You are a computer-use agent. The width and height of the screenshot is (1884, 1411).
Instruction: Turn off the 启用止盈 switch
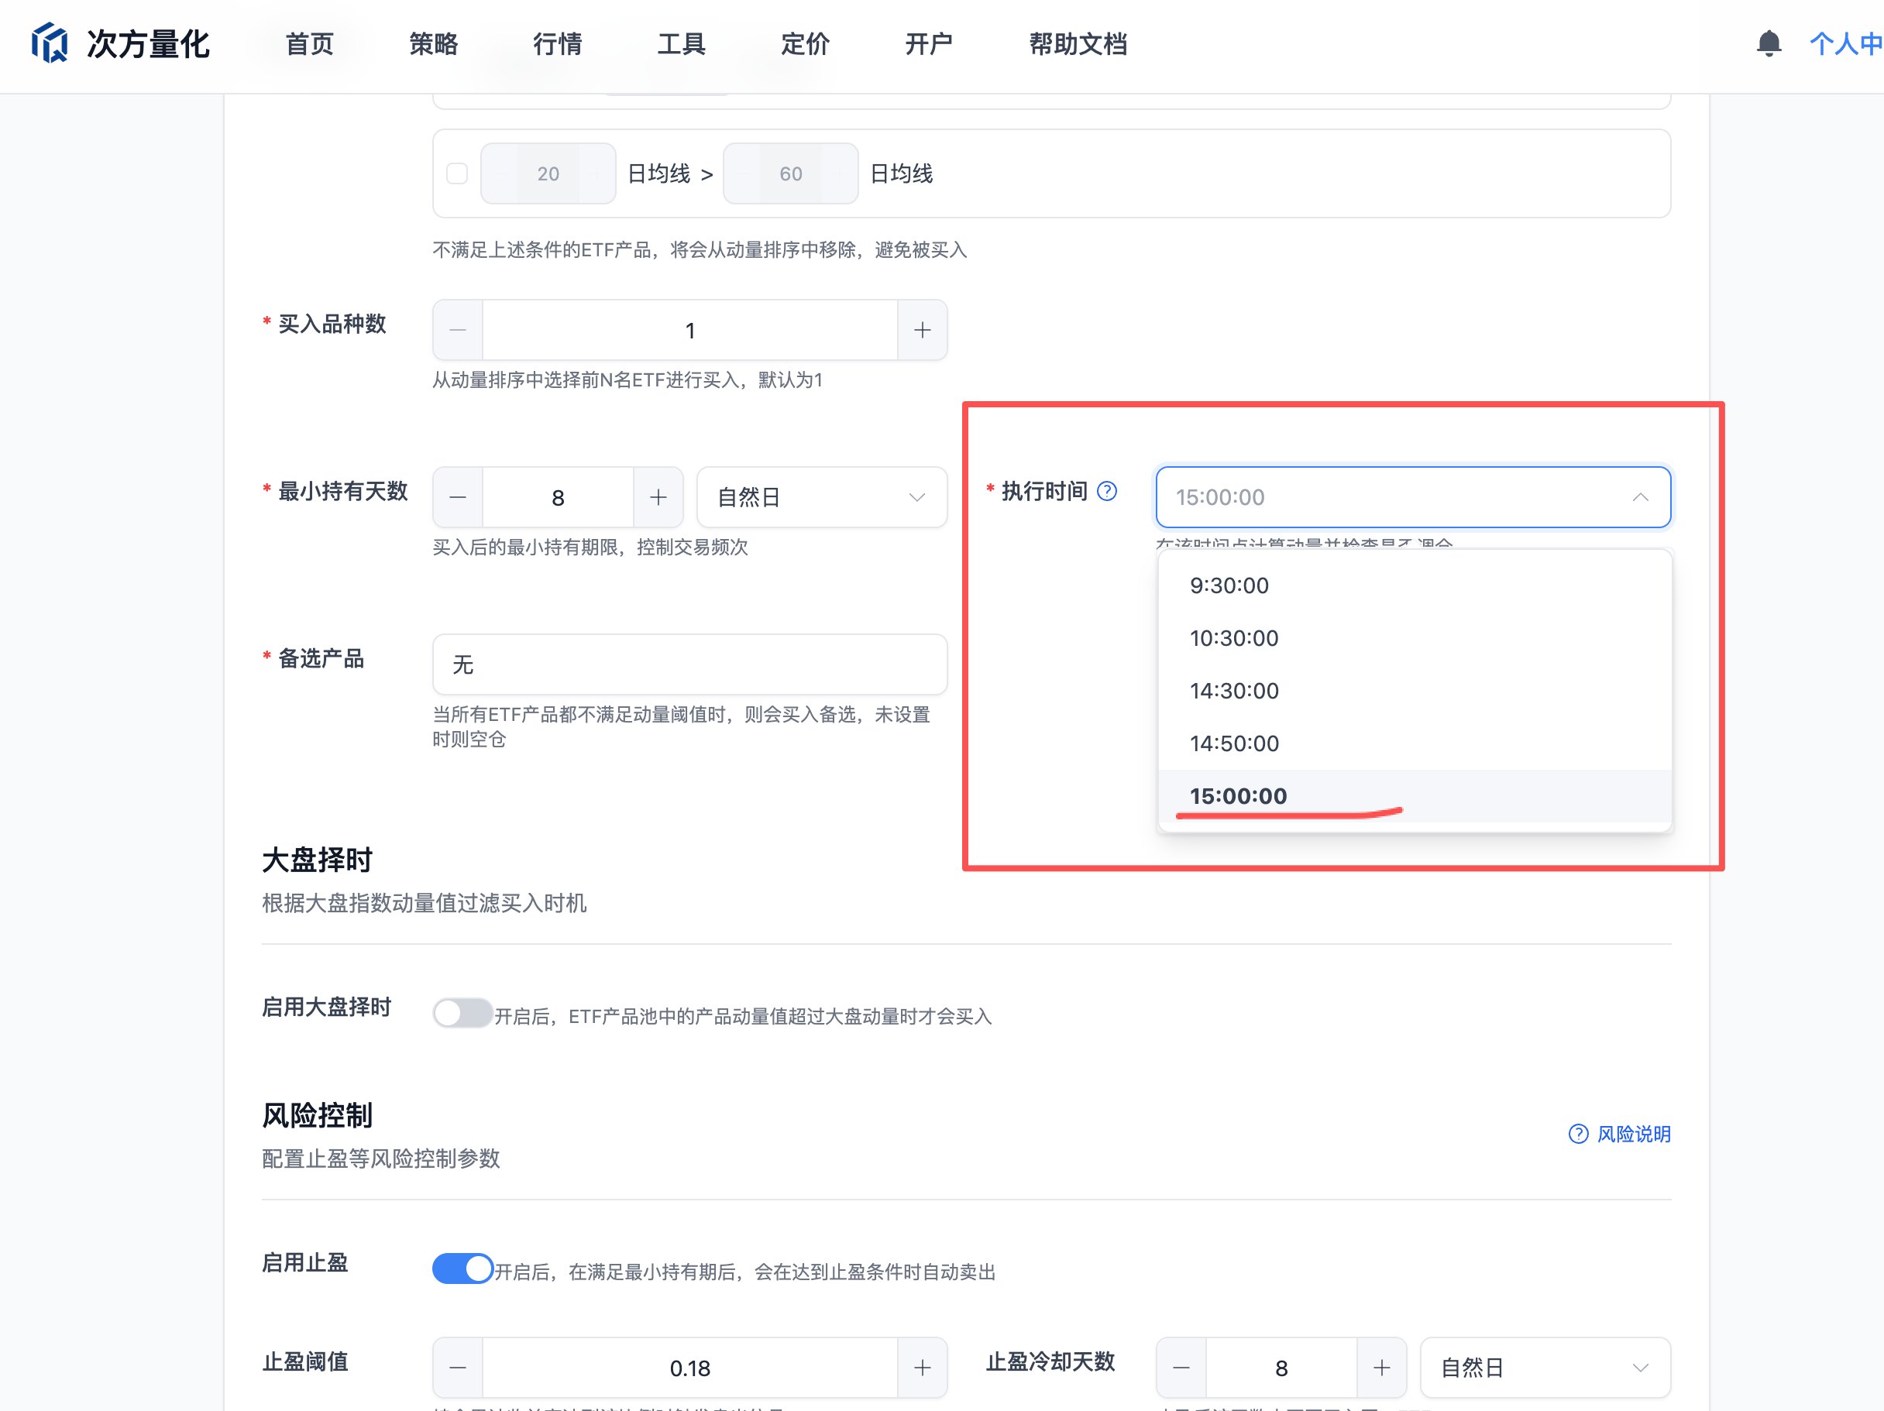tap(462, 1269)
